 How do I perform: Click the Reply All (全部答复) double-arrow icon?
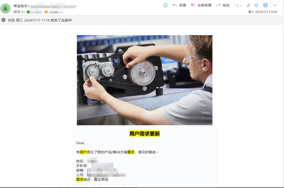(193, 5)
